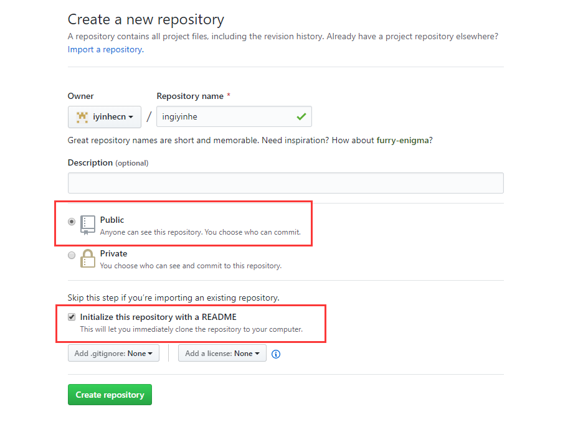
Task: Uncheck Initialize this repository with a README
Action: tap(72, 317)
